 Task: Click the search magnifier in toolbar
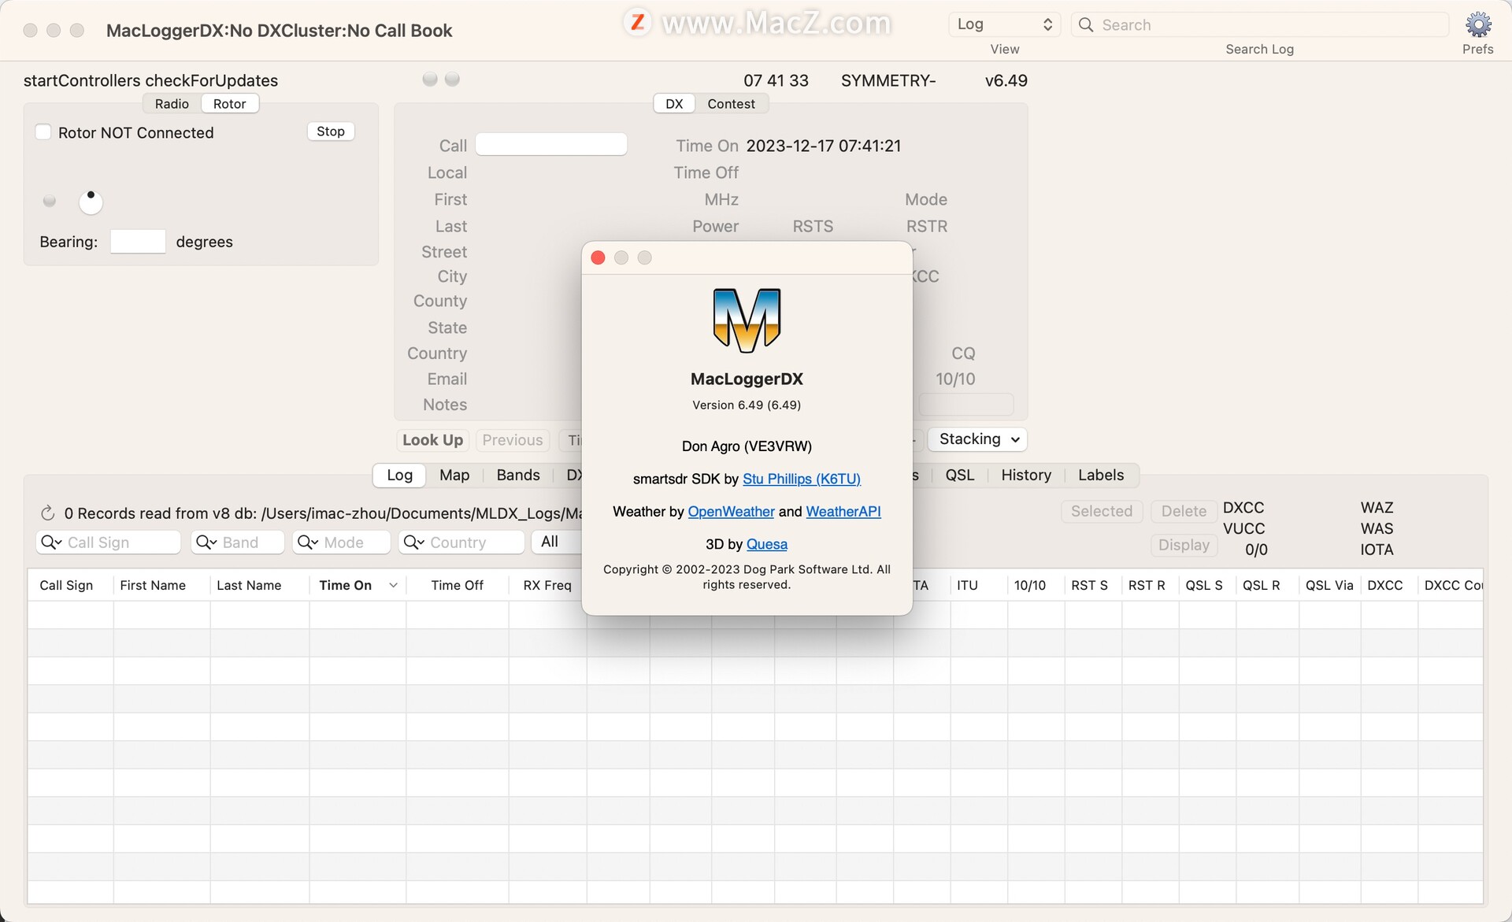[1086, 24]
